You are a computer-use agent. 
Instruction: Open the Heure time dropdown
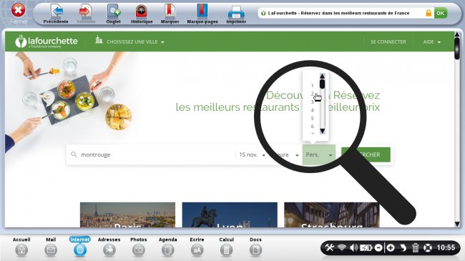pos(285,154)
